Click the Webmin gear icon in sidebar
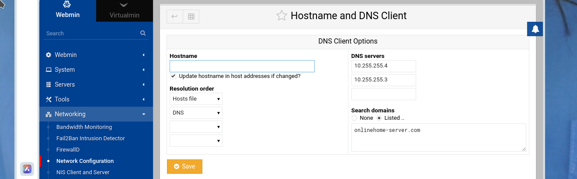Image resolution: width=577 pixels, height=179 pixels. 49,55
